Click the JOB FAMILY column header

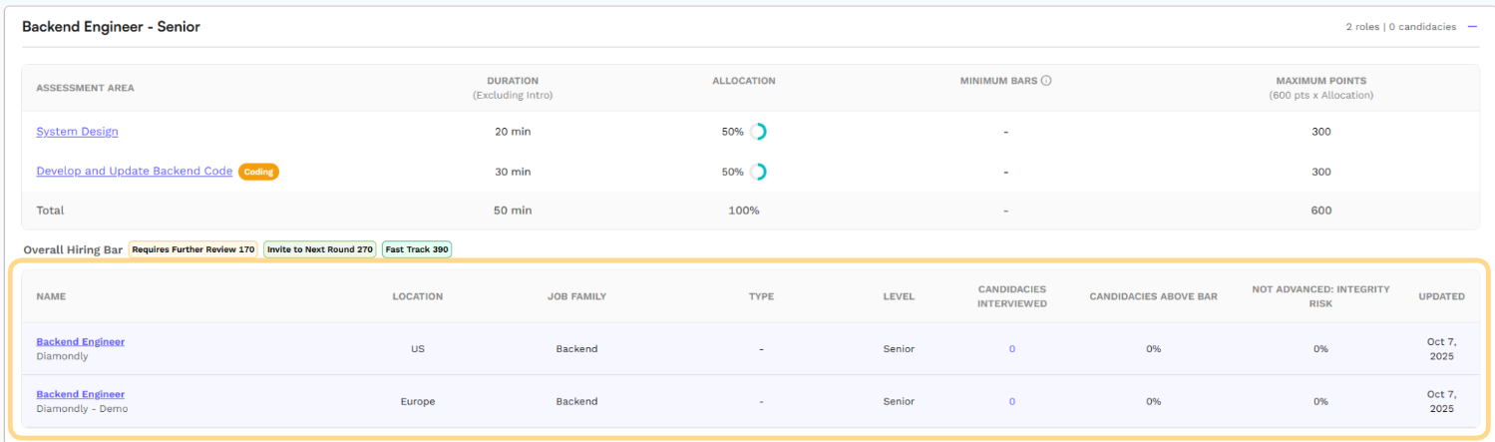[576, 296]
